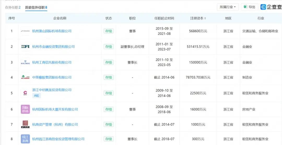282x145 pixels.
Task: Open 国际机场 purple logo icon
Action: pyautogui.click(x=25, y=109)
